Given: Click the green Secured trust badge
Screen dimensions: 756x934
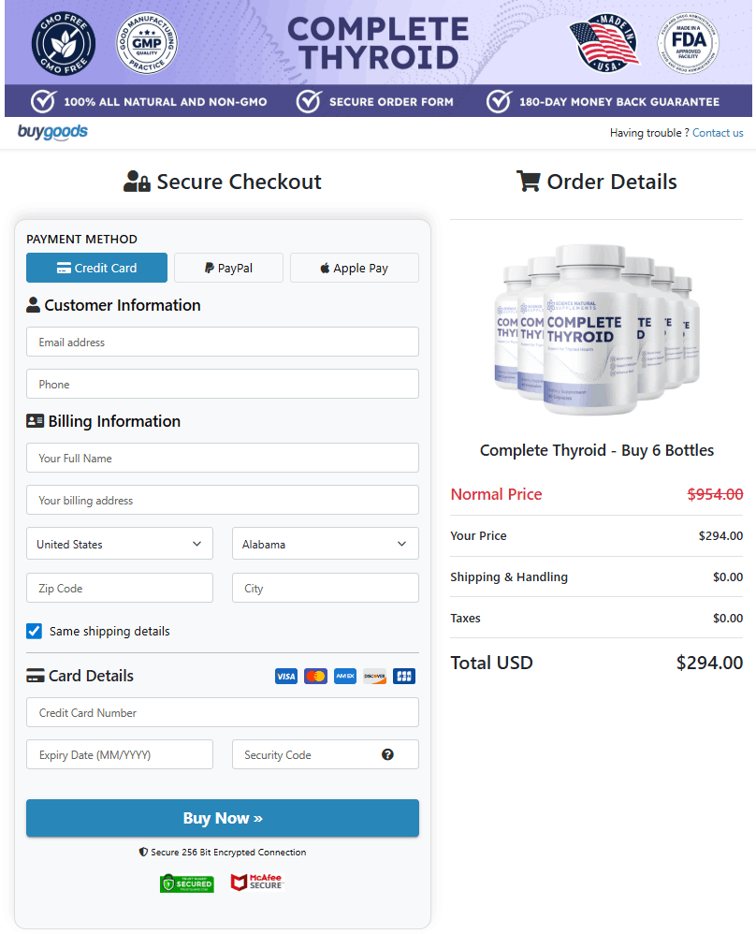Looking at the screenshot, I should click(x=187, y=883).
